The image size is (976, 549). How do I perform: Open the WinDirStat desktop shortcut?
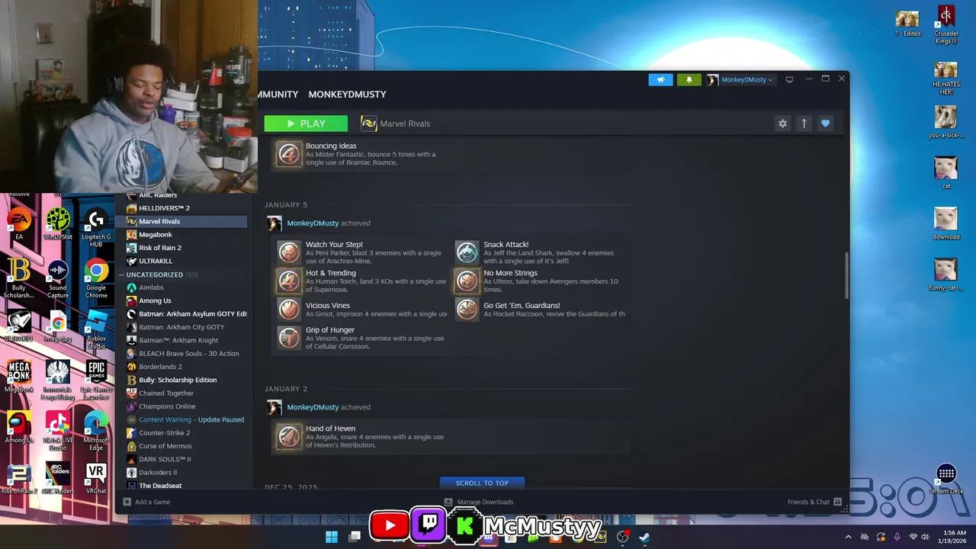(58, 224)
